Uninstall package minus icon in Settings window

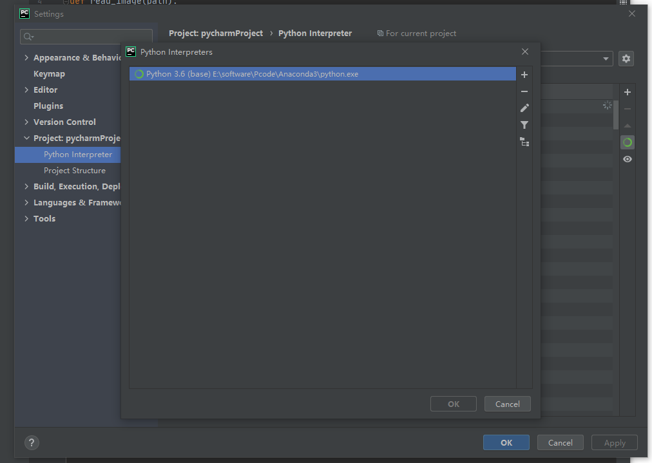click(628, 109)
